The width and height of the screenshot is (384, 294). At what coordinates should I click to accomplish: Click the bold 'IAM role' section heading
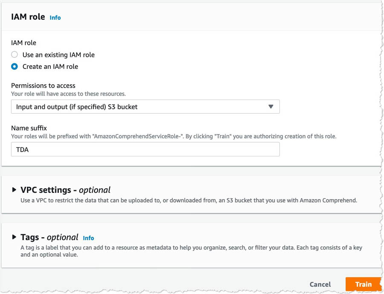pos(28,17)
